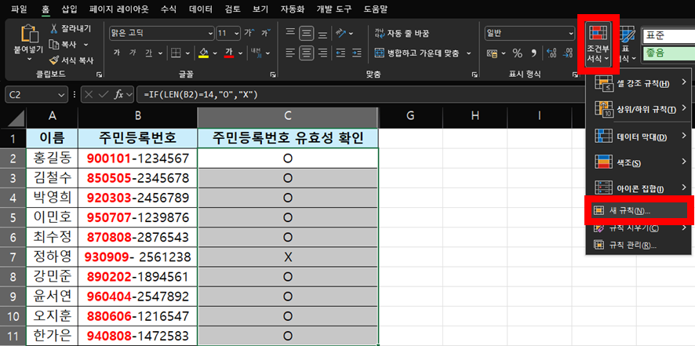695x346 pixels.
Task: Click the Accounting Number Format icon
Action: [x=492, y=53]
